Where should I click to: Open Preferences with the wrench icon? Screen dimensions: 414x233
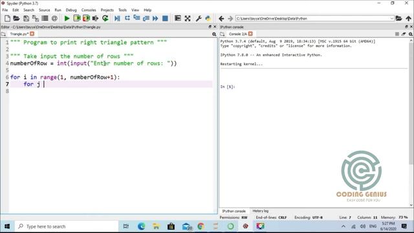(x=199, y=18)
